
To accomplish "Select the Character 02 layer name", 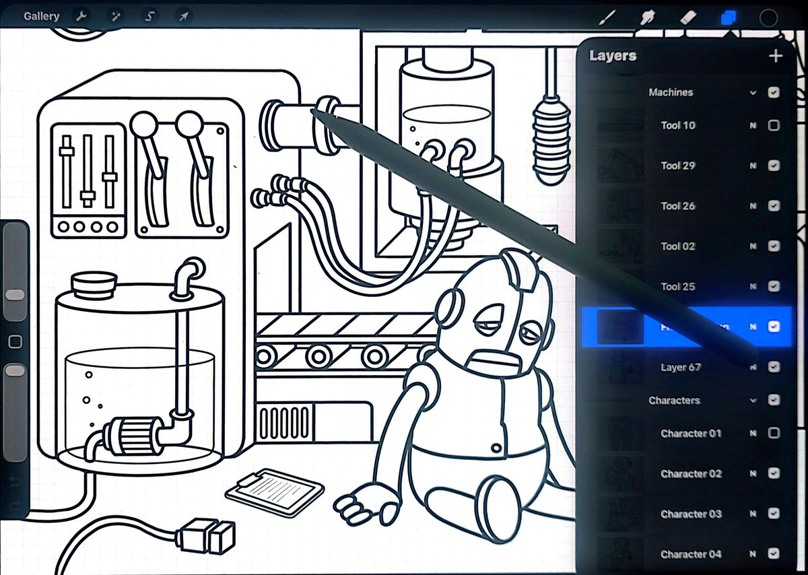I will click(x=691, y=473).
